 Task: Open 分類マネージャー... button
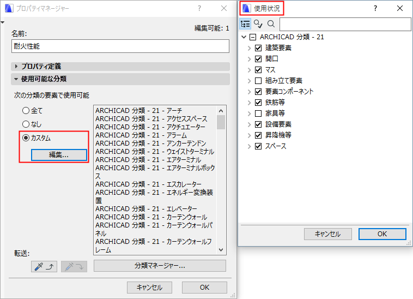[x=160, y=266]
